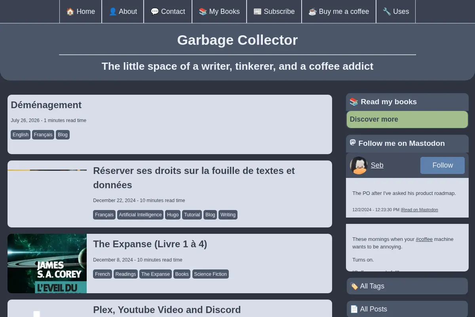Click the James S.A. Corey cover thumbnail
This screenshot has width=475, height=317.
(47, 264)
